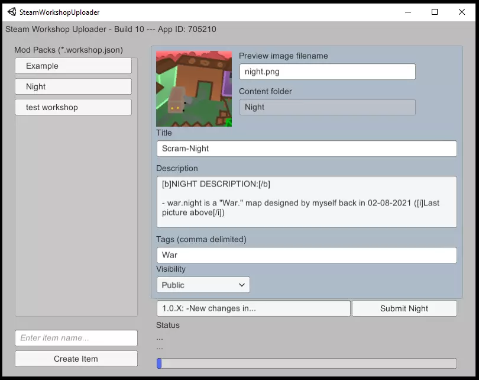The width and height of the screenshot is (479, 380).
Task: Click the Title field containing Scram-Night
Action: click(x=307, y=149)
